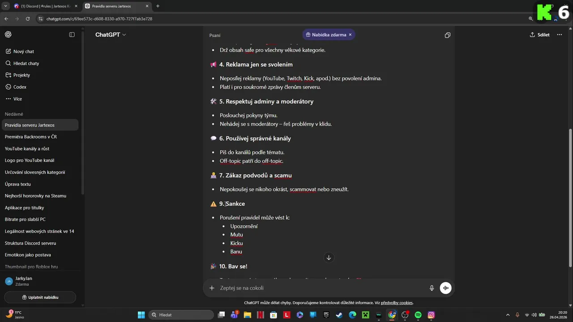573x322 pixels.
Task: Open chat Emotikon jako postava
Action: pyautogui.click(x=40, y=255)
